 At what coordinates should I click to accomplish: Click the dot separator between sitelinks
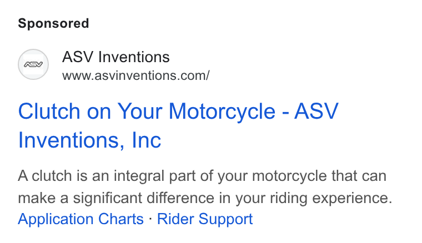coord(150,219)
